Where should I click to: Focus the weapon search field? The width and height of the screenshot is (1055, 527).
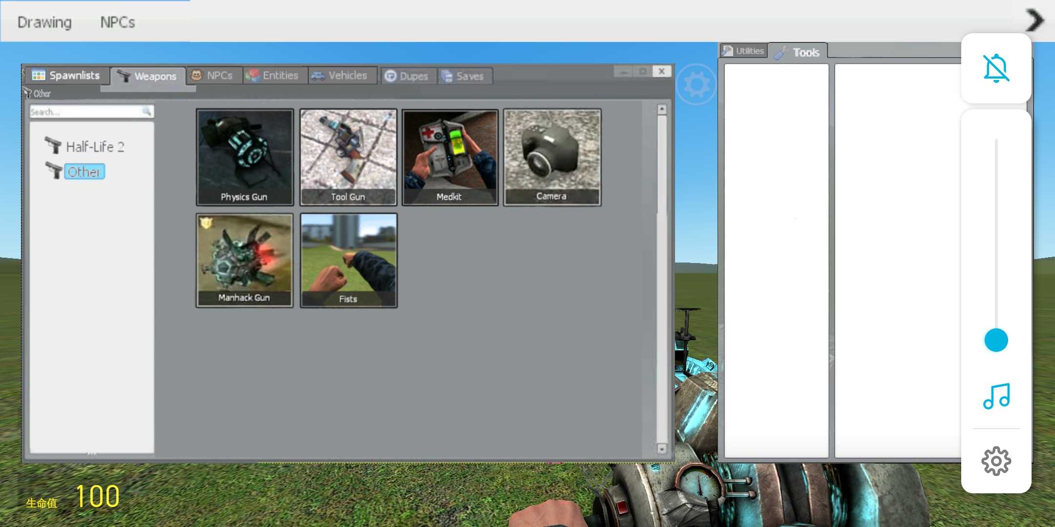click(x=92, y=112)
